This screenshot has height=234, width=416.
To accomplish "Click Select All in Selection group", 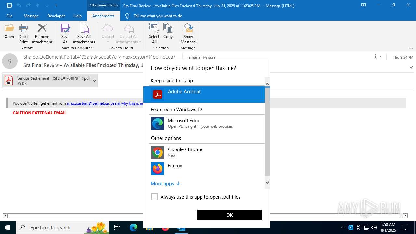I will click(x=154, y=34).
